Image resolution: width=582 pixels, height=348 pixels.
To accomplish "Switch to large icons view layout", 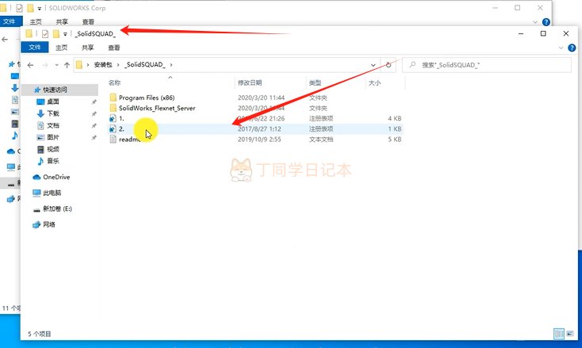I will [570, 334].
